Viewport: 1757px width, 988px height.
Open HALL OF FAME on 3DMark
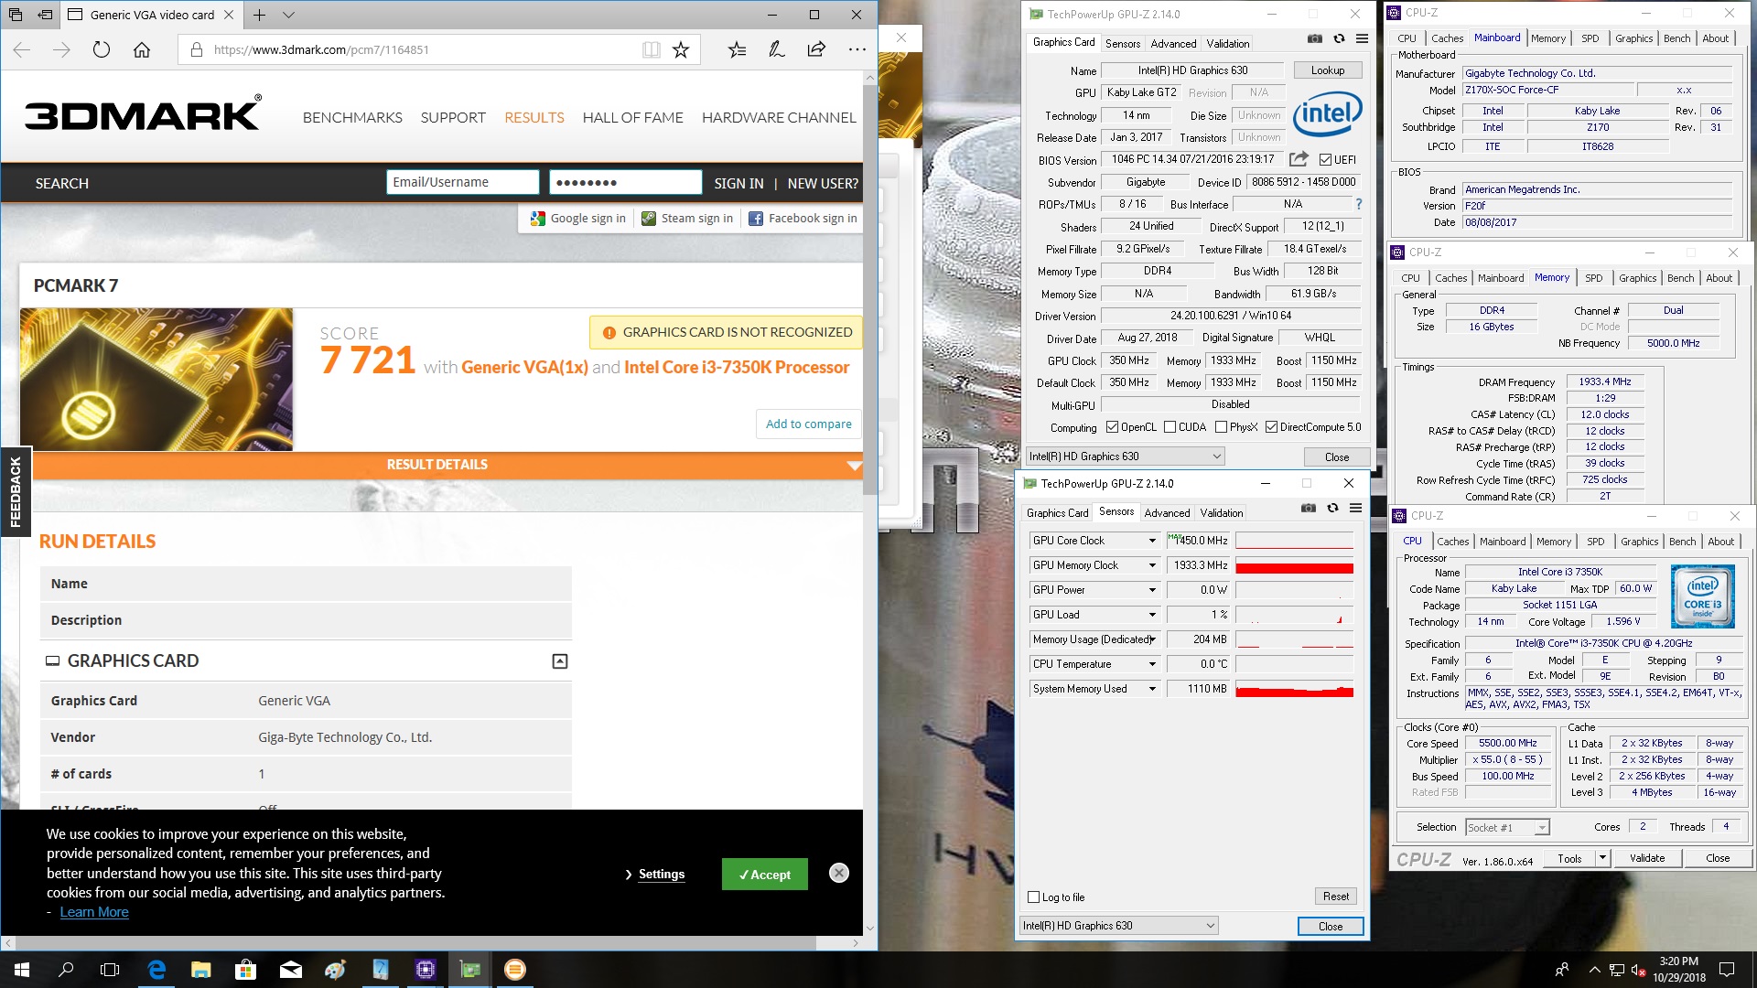tap(633, 118)
